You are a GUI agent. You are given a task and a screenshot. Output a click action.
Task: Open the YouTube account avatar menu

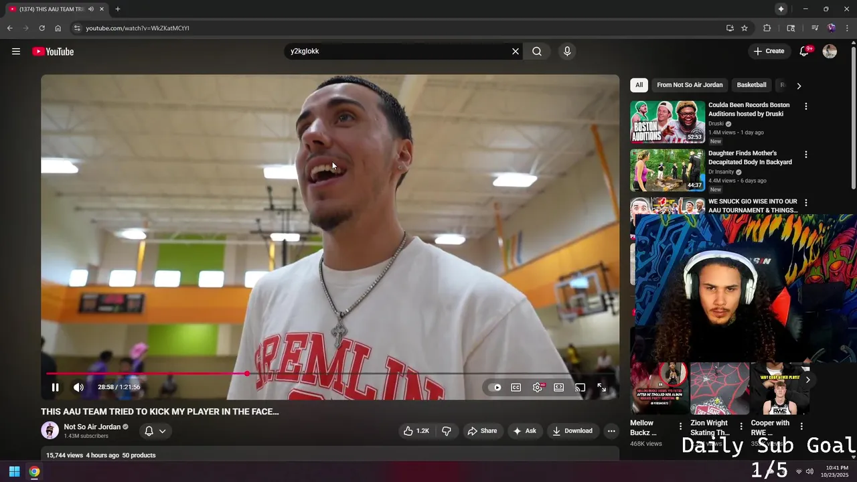[830, 52]
